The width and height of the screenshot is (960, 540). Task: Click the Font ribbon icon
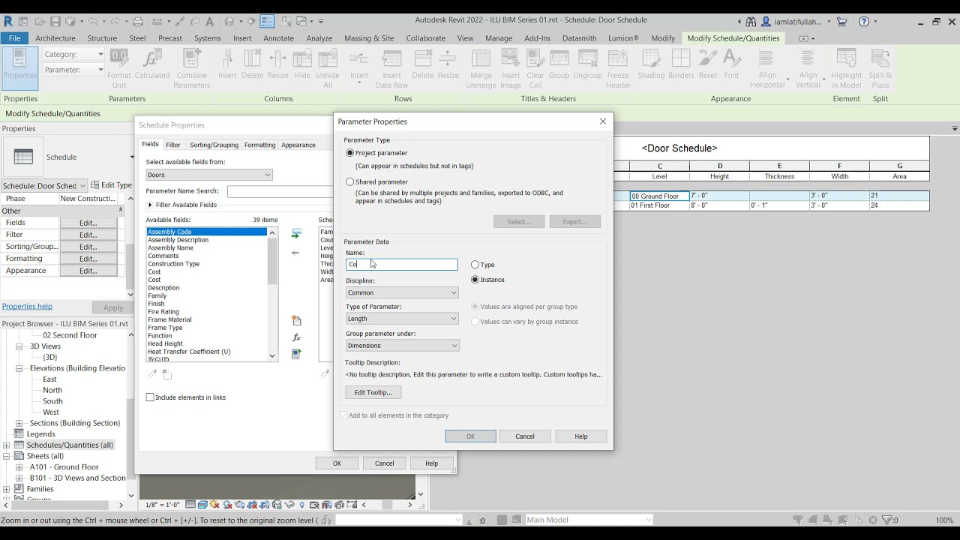click(732, 64)
